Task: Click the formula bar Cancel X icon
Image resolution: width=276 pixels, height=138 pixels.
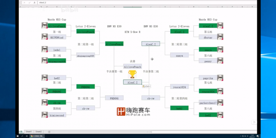Action: coord(24,3)
